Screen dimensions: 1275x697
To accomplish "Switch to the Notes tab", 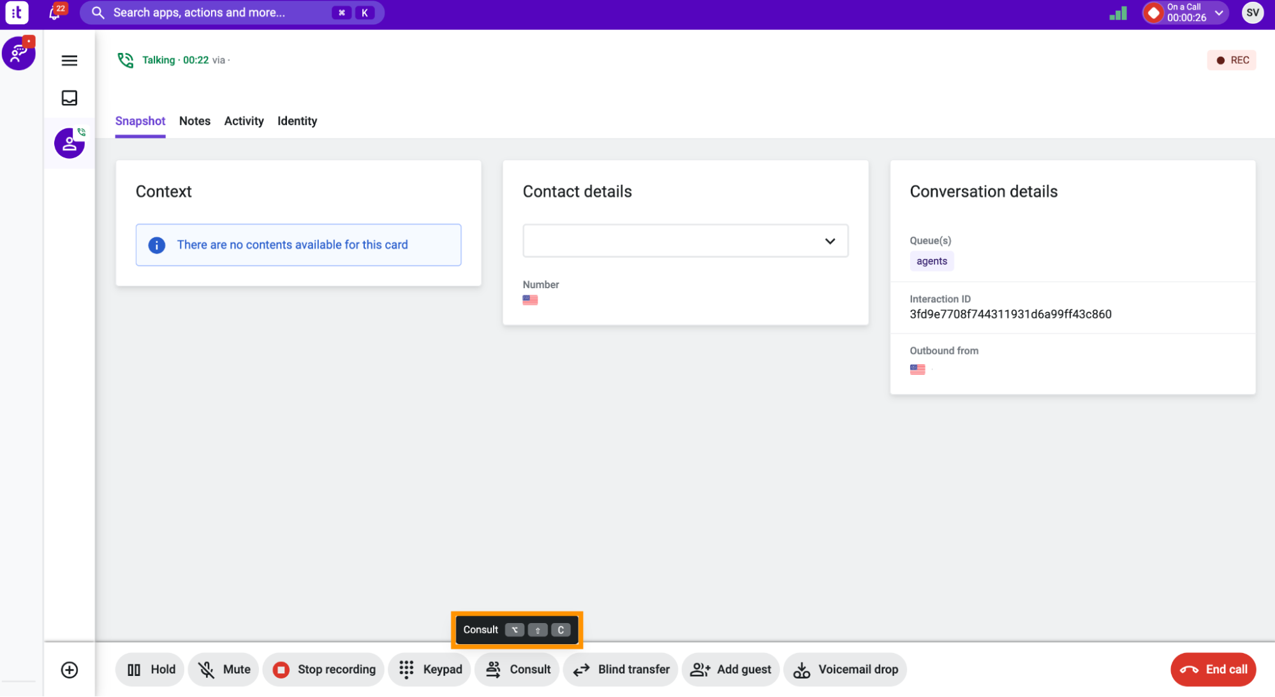I will [195, 121].
